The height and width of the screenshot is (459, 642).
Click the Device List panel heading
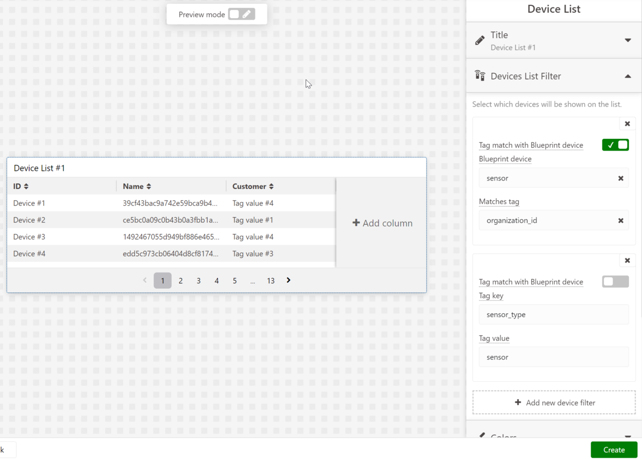[x=554, y=9]
